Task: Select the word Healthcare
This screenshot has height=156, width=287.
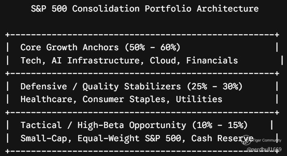Action: point(46,99)
